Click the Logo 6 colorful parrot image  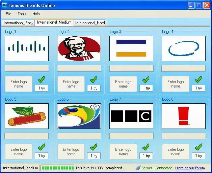click(x=79, y=116)
